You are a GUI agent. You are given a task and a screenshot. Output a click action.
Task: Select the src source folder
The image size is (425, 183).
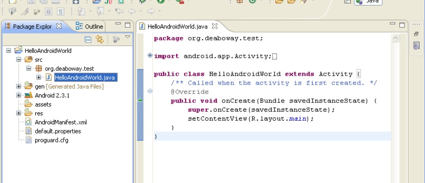tap(38, 59)
